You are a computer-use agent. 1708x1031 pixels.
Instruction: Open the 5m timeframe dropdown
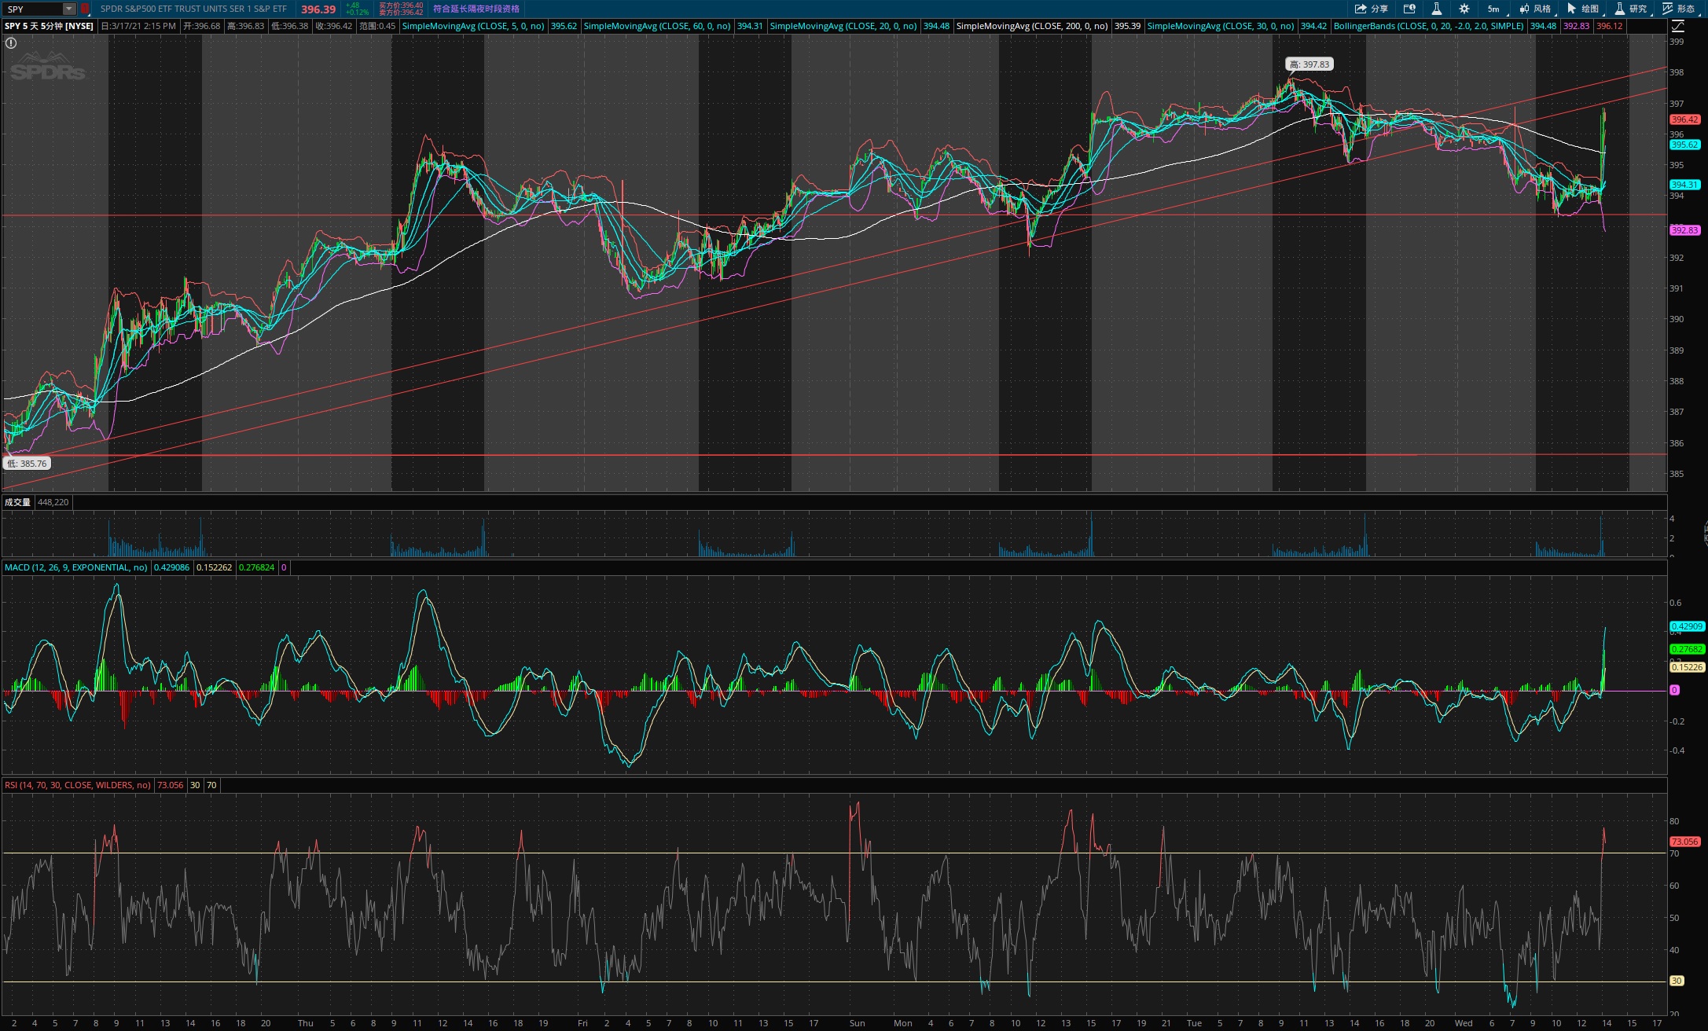1494,9
